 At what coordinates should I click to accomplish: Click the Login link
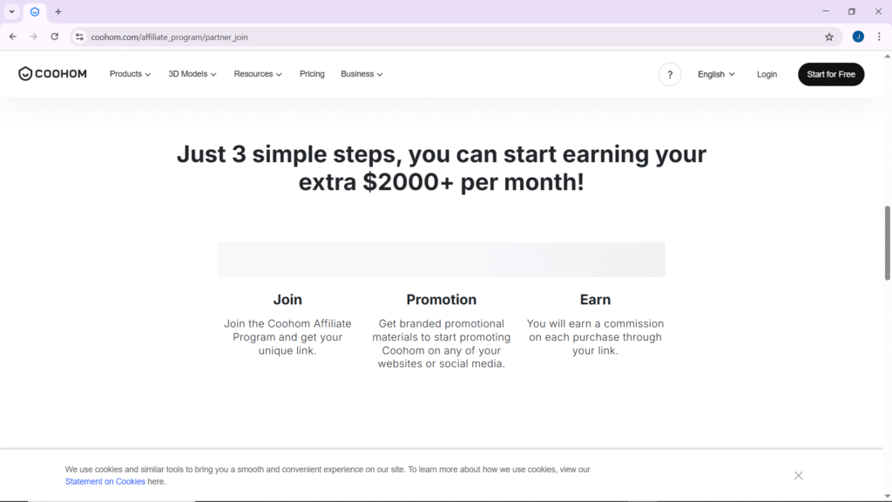(767, 75)
